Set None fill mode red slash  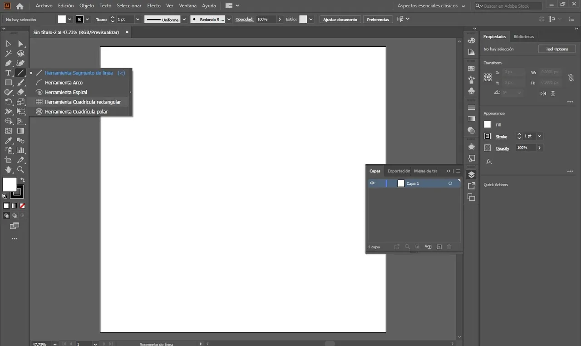pos(22,206)
